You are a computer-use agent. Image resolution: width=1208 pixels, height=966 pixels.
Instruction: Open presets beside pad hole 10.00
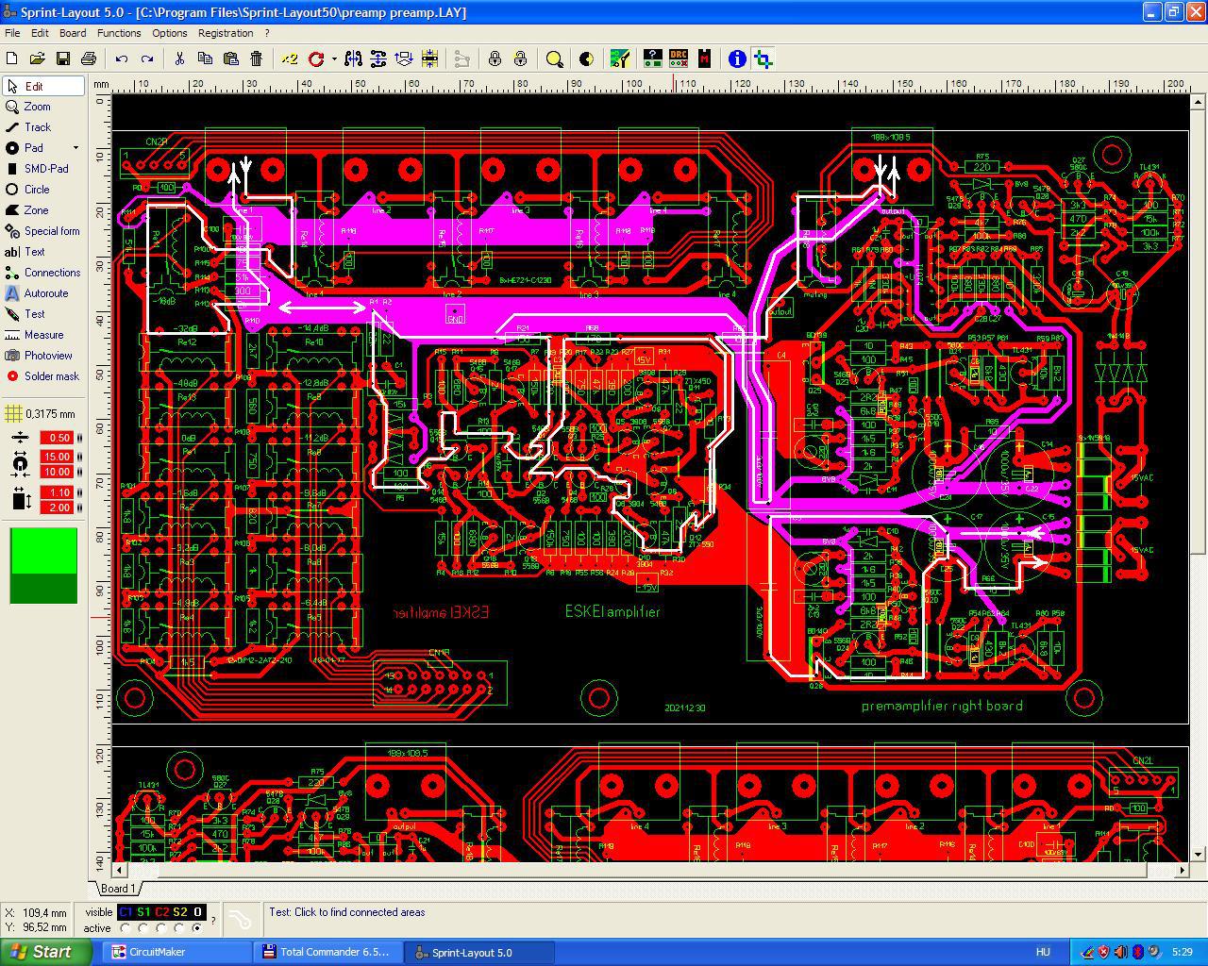coord(80,472)
